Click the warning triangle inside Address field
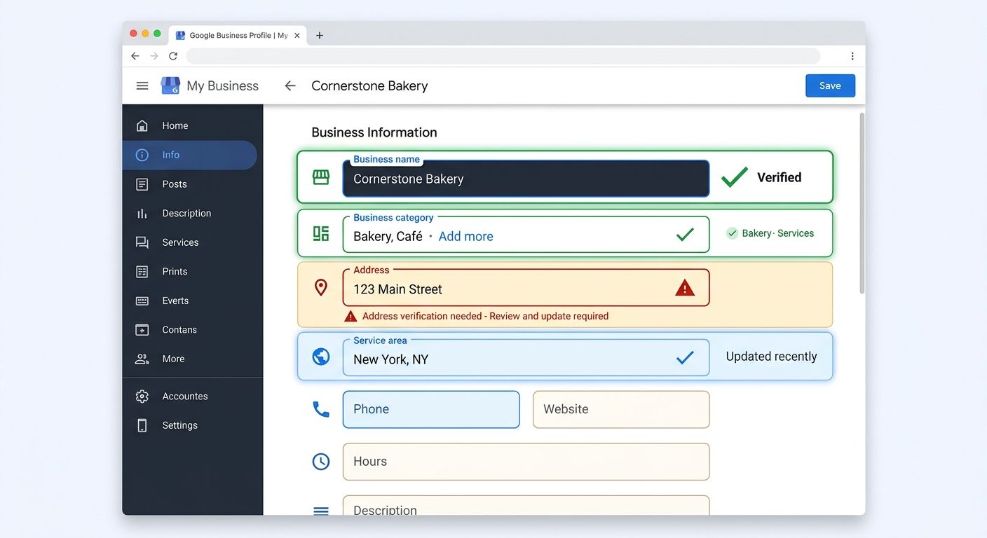 coord(685,287)
